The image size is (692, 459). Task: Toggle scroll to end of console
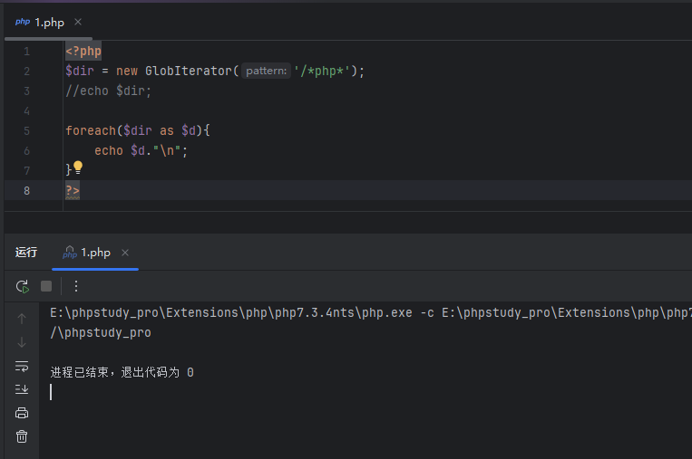(x=22, y=389)
